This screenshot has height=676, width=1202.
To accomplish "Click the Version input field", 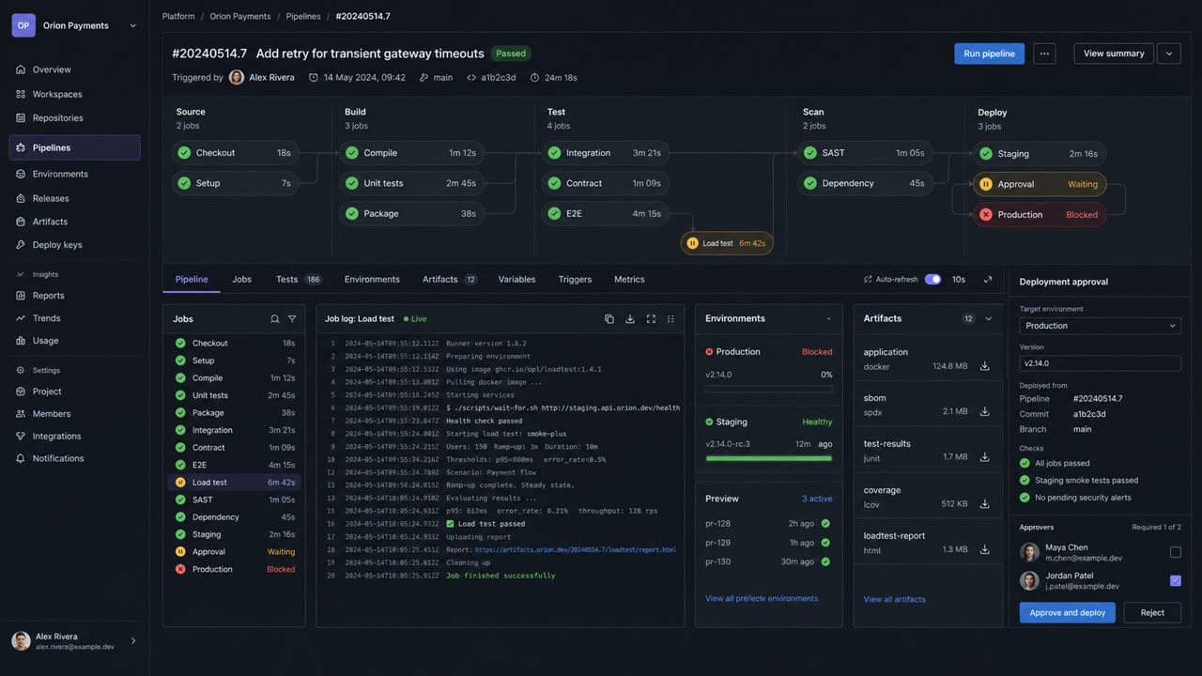I will coord(1101,362).
